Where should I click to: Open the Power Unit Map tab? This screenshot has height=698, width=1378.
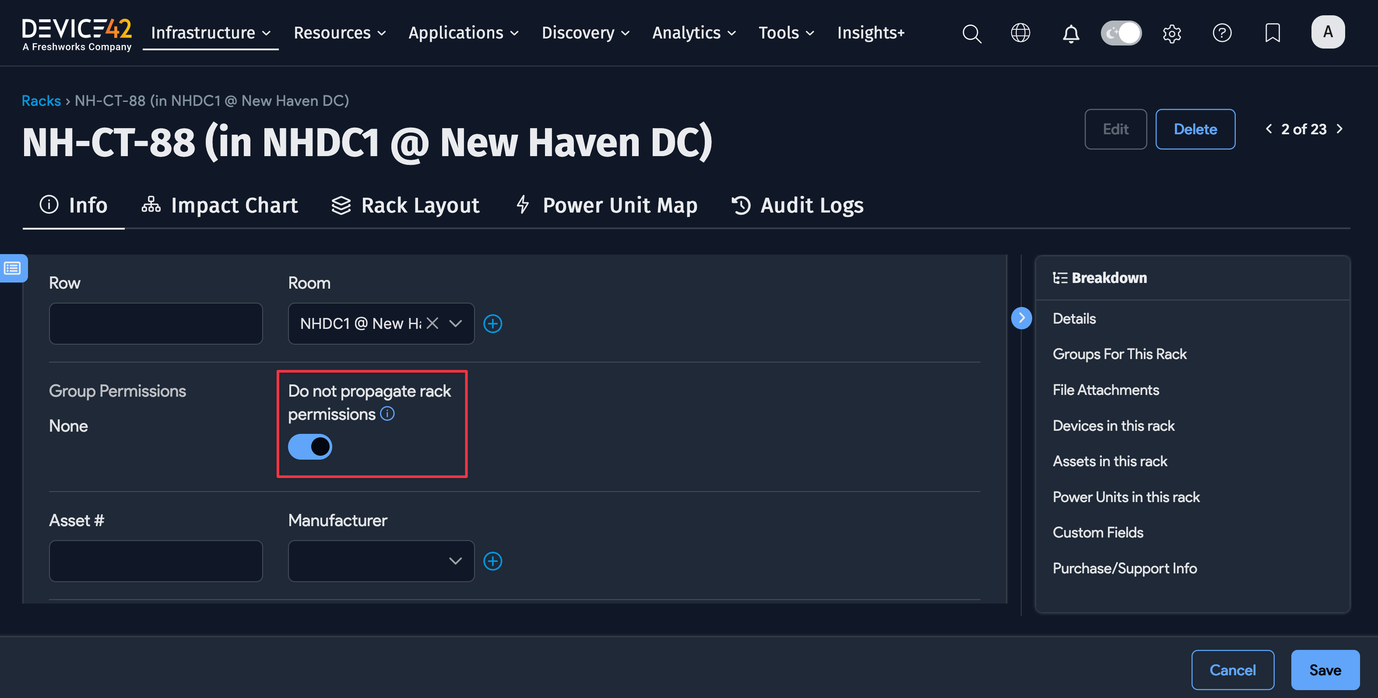click(x=607, y=205)
